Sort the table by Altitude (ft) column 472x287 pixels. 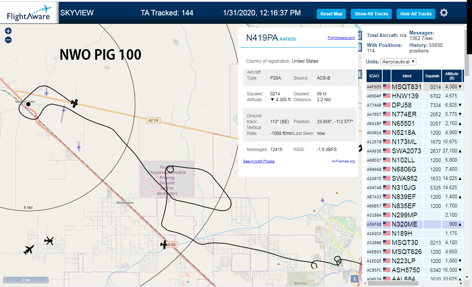tap(452, 76)
